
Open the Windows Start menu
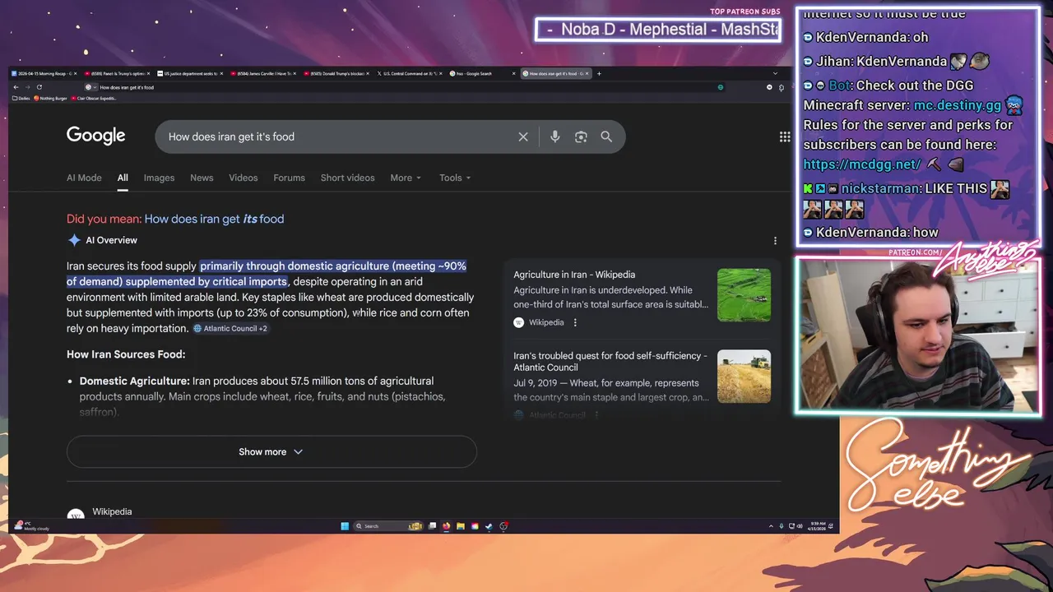coord(345,526)
